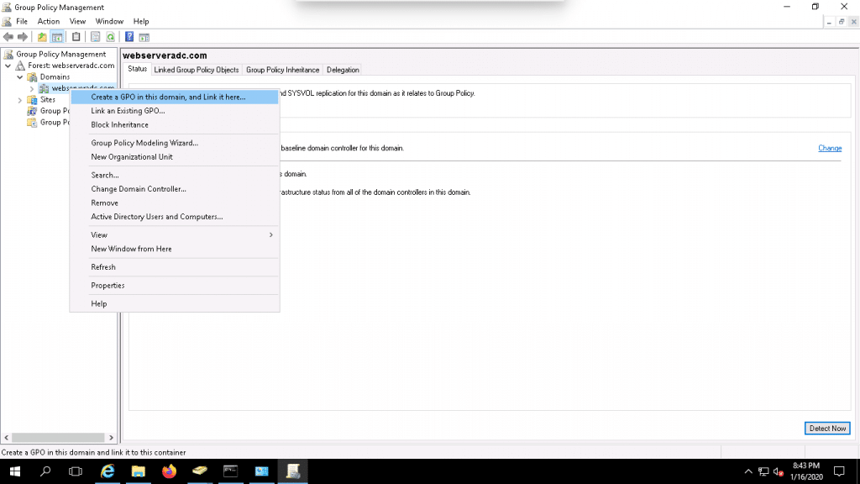Toggle the Show/Hide Console Tree icon
Image resolution: width=860 pixels, height=484 pixels.
point(57,37)
